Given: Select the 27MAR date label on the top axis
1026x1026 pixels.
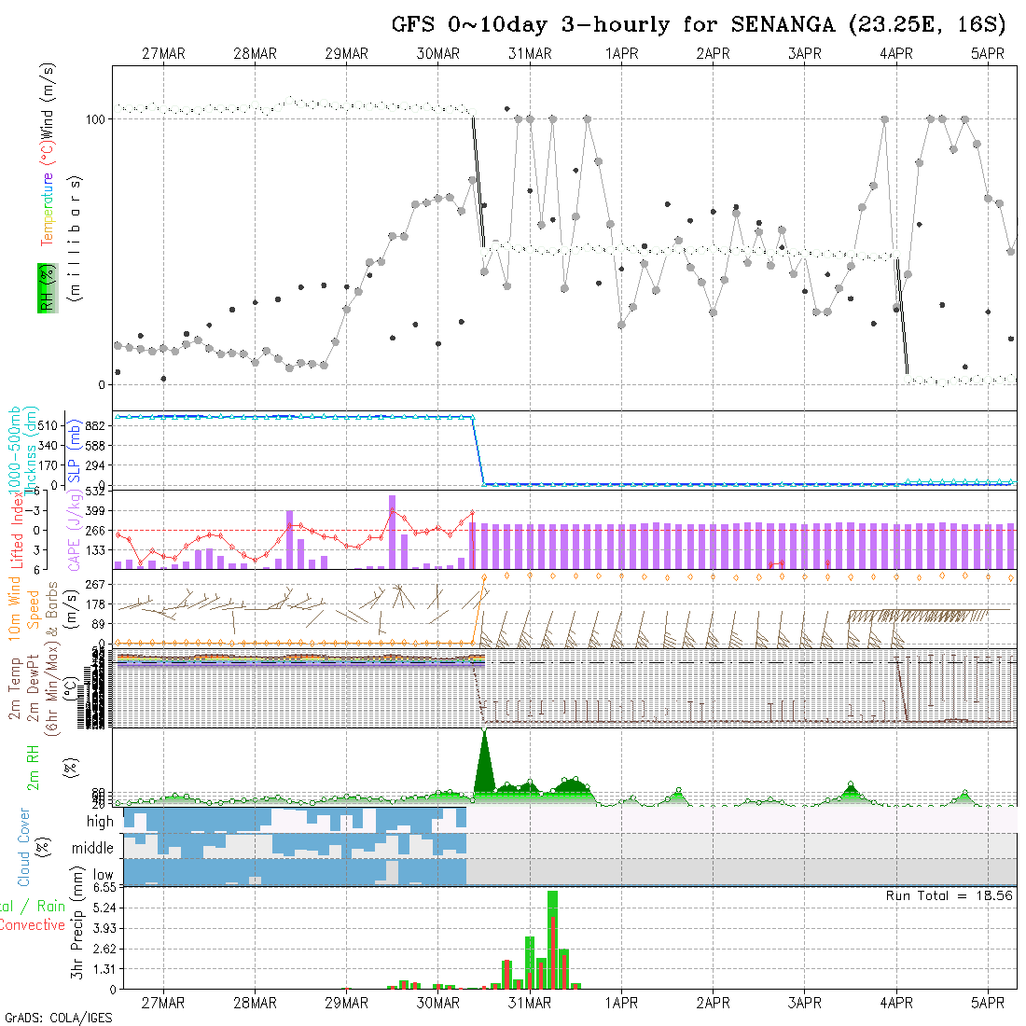Looking at the screenshot, I should pyautogui.click(x=163, y=54).
